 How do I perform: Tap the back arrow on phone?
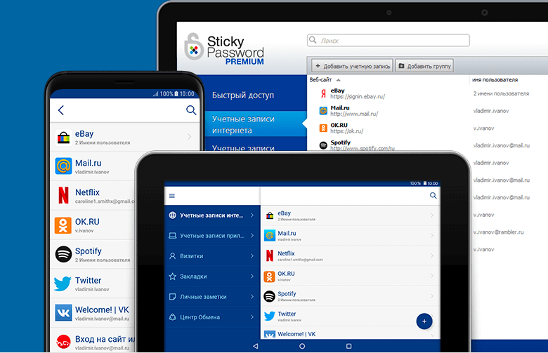pyautogui.click(x=61, y=110)
